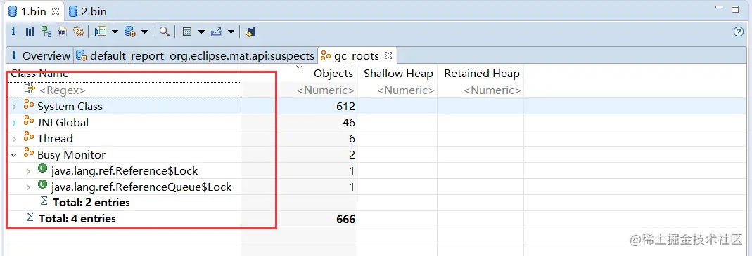Open the Overview tab
Image resolution: width=752 pixels, height=256 pixels.
click(41, 55)
